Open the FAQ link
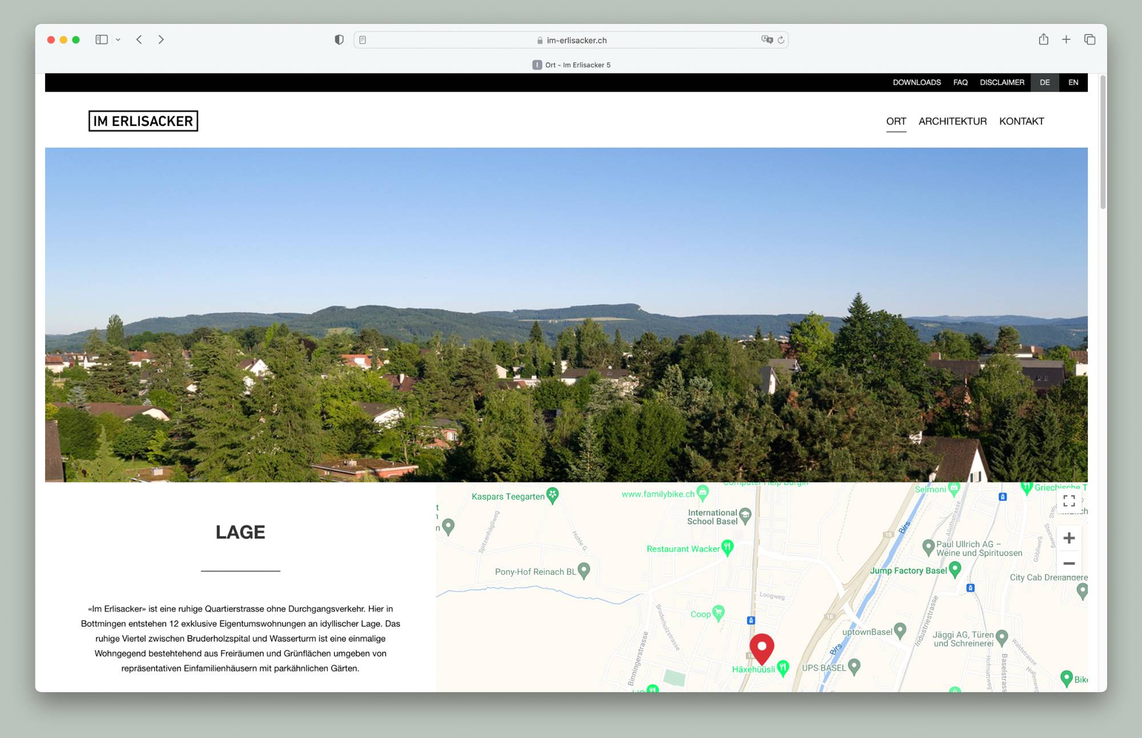Screen dimensions: 1142x738 tap(960, 83)
